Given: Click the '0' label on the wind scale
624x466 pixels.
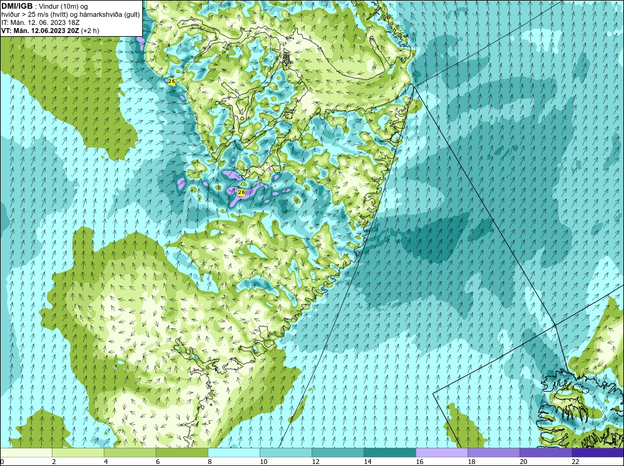Looking at the screenshot, I should (x=2, y=462).
